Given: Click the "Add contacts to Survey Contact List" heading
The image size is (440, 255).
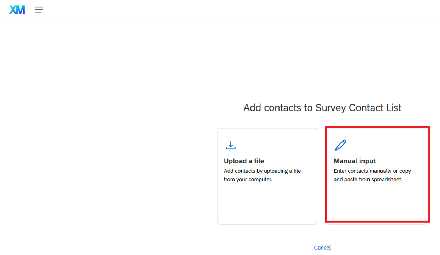Looking at the screenshot, I should tap(322, 108).
